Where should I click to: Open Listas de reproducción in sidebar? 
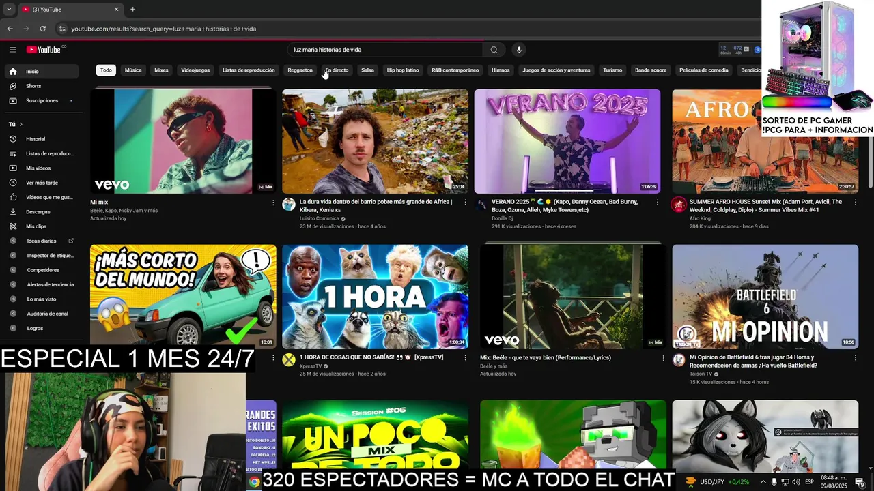point(42,153)
